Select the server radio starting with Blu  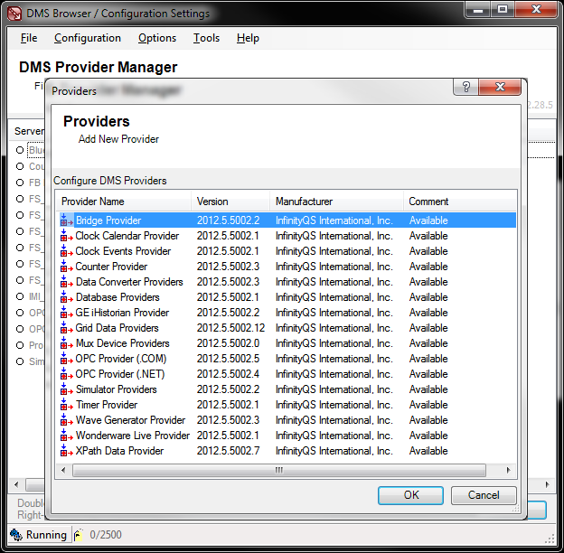(20, 150)
